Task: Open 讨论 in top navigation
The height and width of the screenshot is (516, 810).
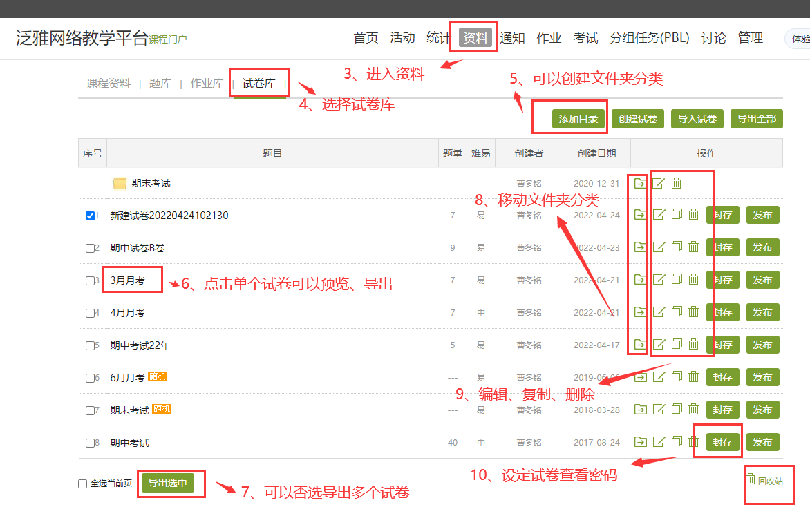Action: 713,38
